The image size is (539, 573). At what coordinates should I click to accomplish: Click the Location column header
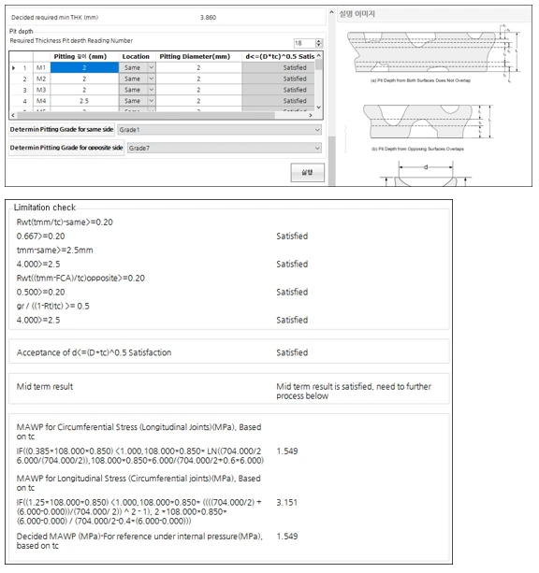pos(136,57)
